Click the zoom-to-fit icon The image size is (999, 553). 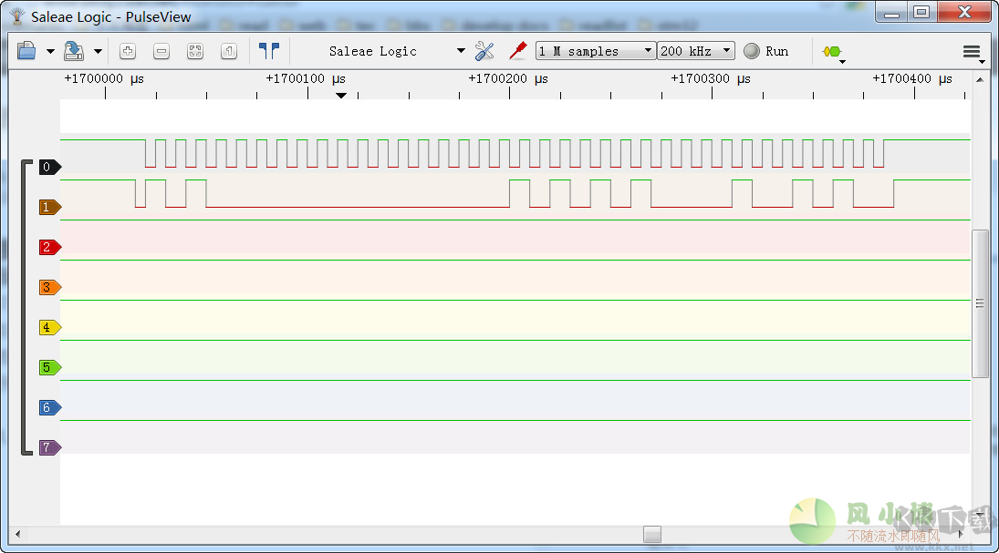(x=195, y=51)
